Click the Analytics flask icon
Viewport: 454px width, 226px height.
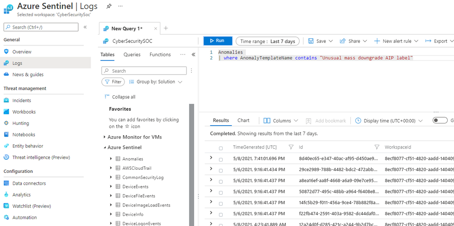coord(6,195)
